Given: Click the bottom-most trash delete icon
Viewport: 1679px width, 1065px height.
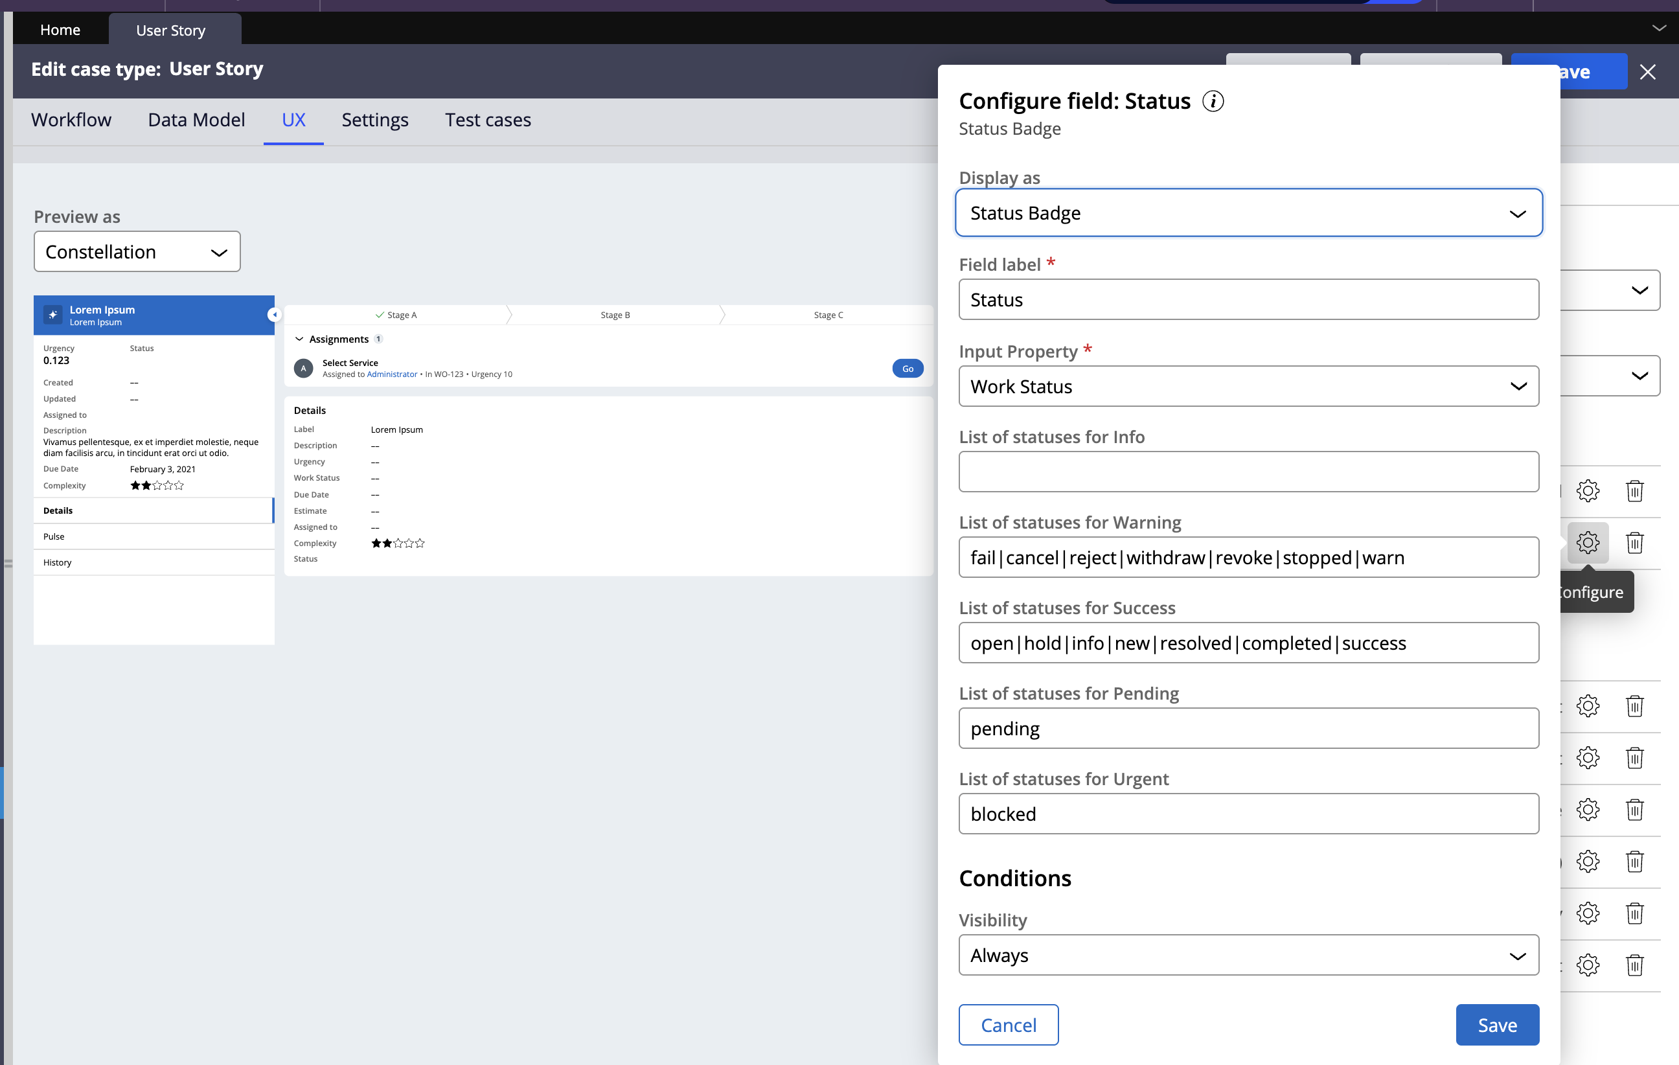Looking at the screenshot, I should click(1634, 965).
